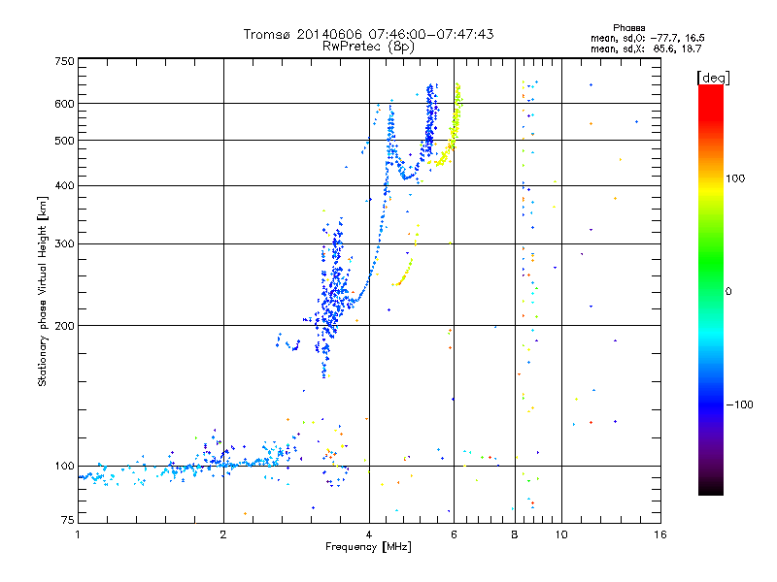Click the 'Frequency [MHz]' axis label
777x582 pixels.
368,547
